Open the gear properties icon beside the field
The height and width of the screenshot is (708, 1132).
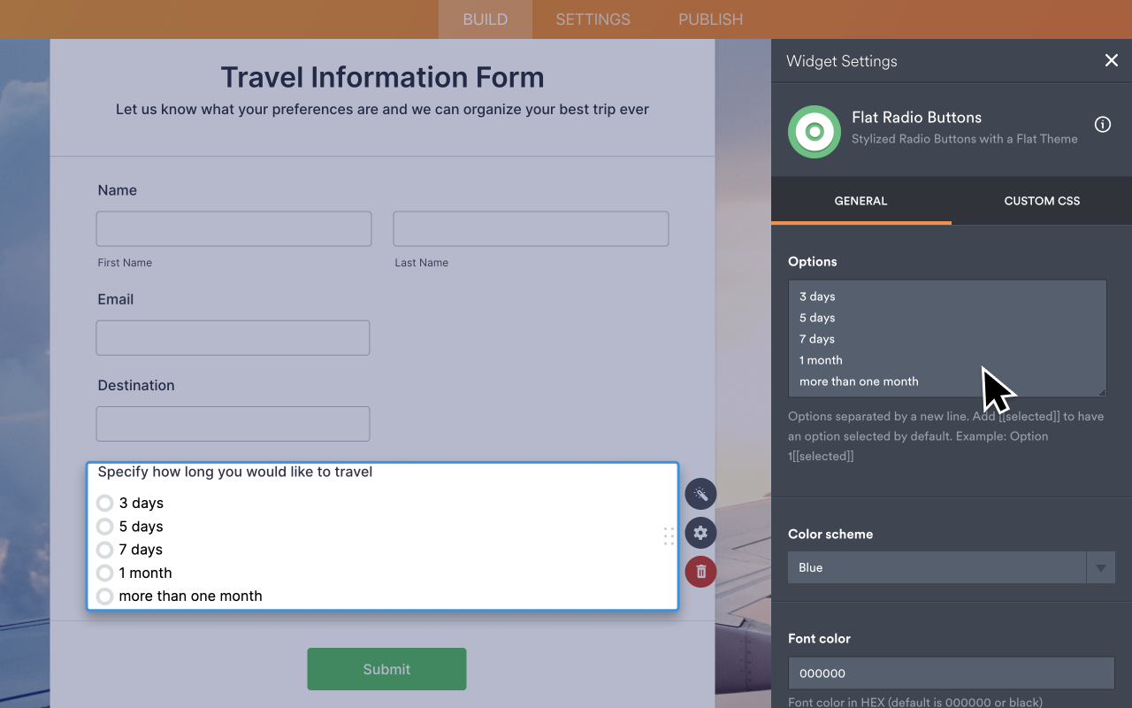click(700, 533)
